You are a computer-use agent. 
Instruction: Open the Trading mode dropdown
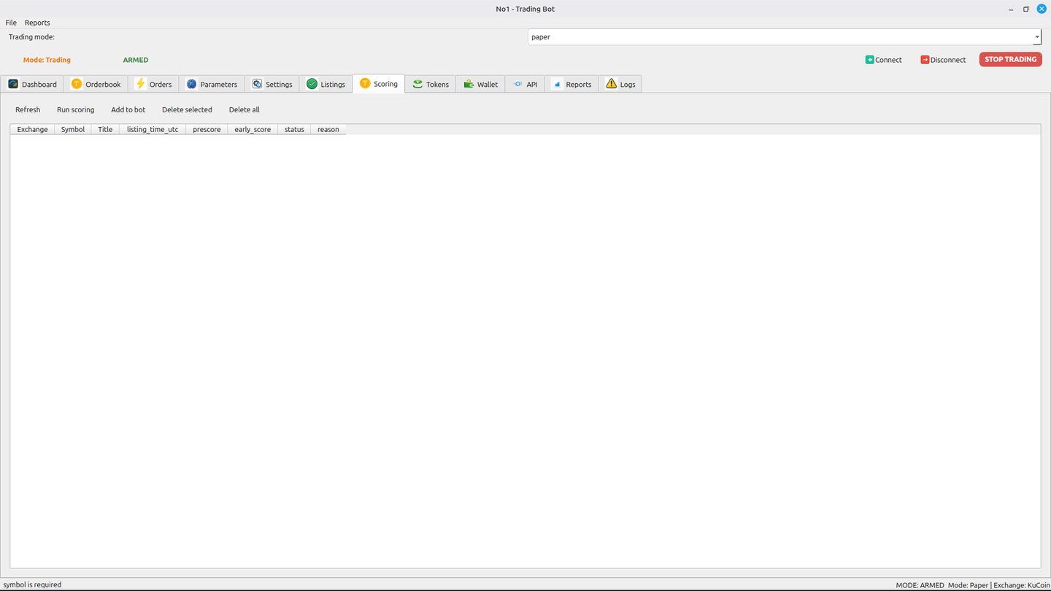(x=785, y=36)
